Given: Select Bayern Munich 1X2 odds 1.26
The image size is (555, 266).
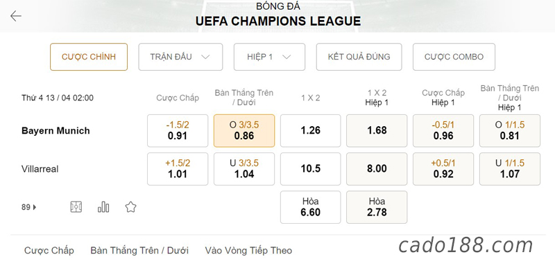Looking at the screenshot, I should (x=310, y=131).
